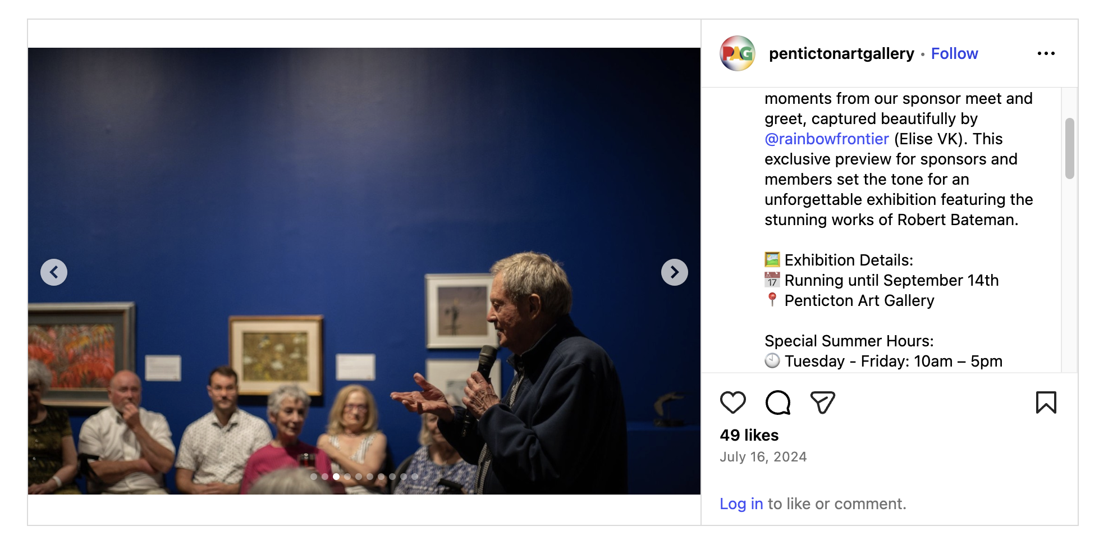Like the post with the heart icon
The height and width of the screenshot is (558, 1099).
tap(732, 403)
